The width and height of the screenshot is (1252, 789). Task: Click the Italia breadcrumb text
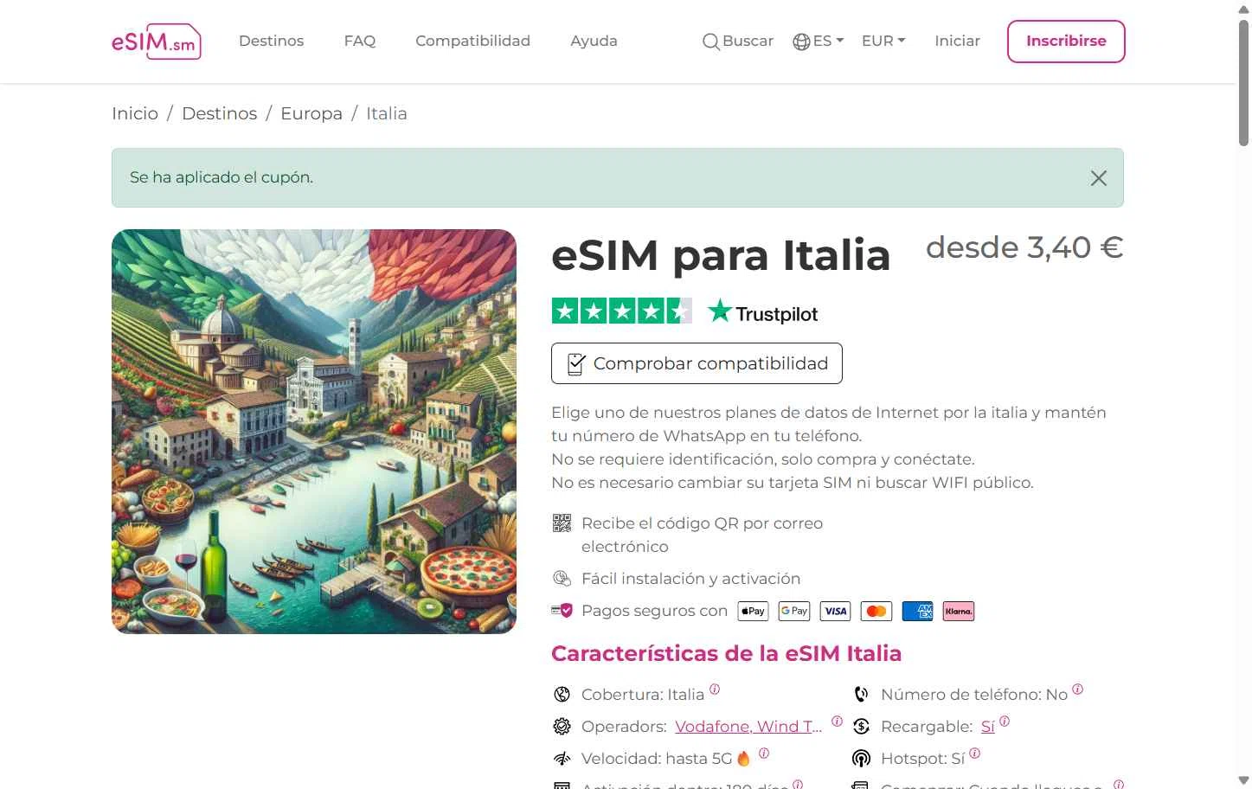[386, 113]
